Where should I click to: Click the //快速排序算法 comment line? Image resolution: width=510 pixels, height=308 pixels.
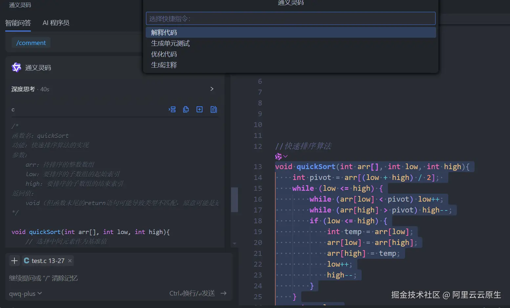(x=303, y=146)
